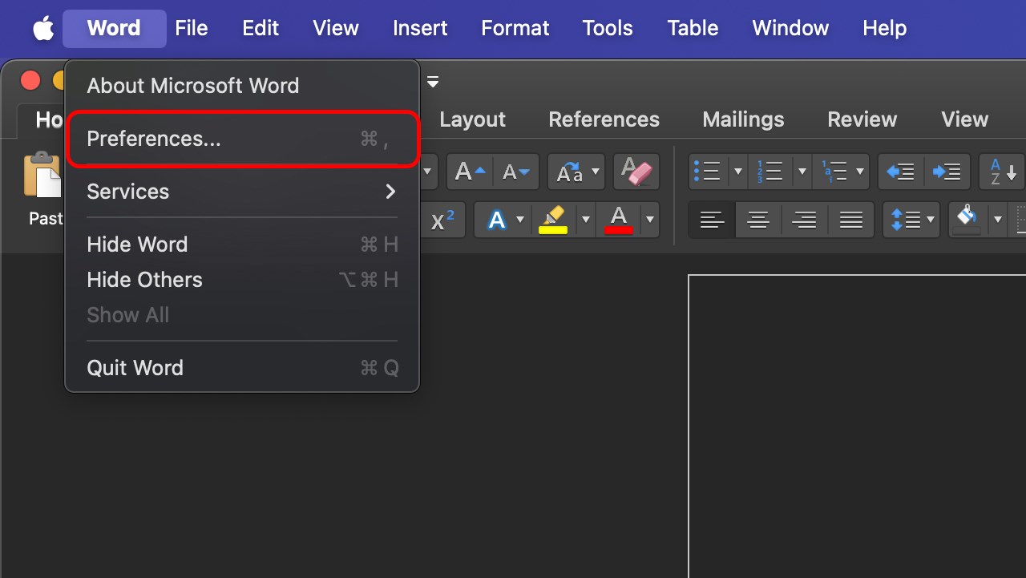Choose About Microsoft Word
Image resolution: width=1026 pixels, height=578 pixels.
pos(241,86)
